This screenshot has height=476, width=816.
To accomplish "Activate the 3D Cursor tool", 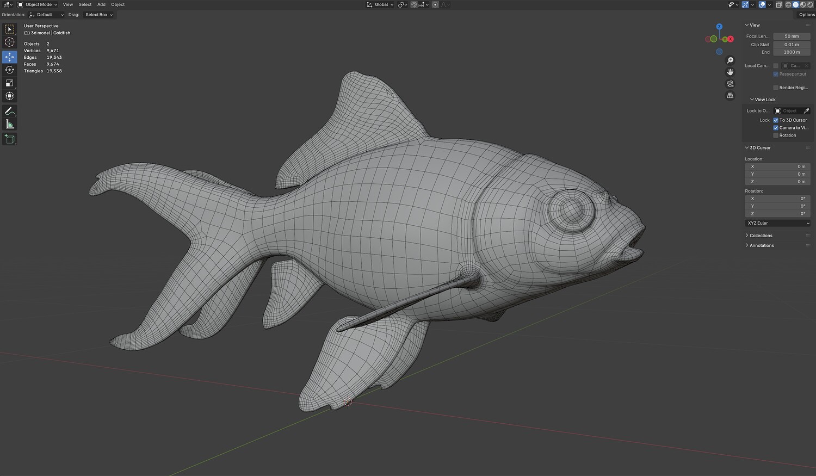I will pyautogui.click(x=10, y=42).
